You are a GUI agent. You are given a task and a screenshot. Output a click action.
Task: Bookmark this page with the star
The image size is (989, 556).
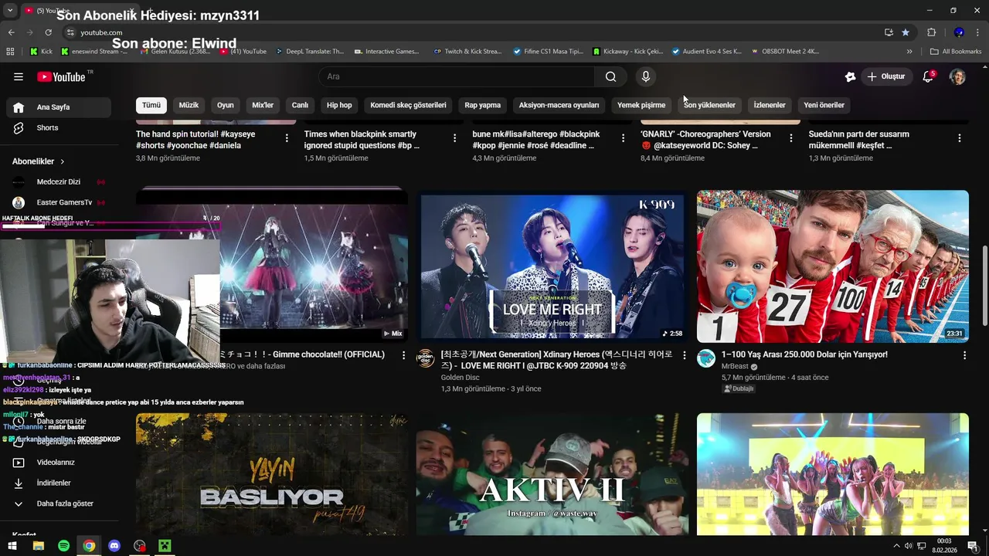pyautogui.click(x=906, y=32)
